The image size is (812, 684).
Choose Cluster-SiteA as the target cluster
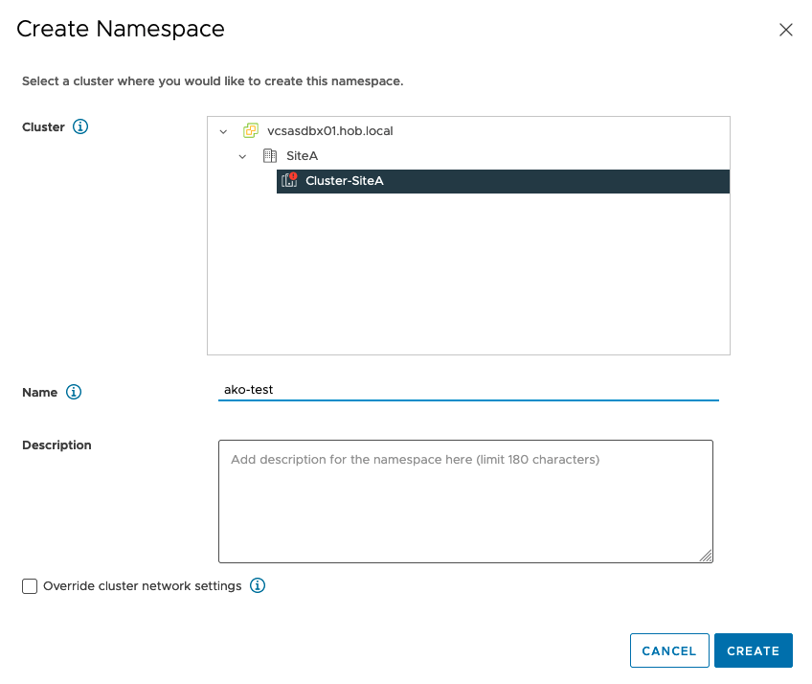point(345,181)
